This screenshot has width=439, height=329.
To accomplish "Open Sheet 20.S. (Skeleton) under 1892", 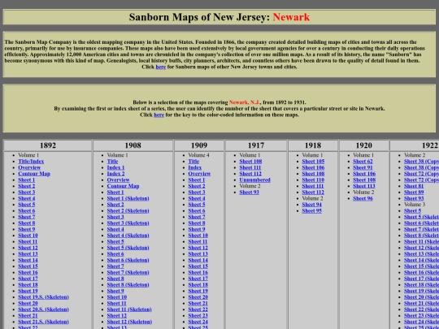I will [x=43, y=310].
